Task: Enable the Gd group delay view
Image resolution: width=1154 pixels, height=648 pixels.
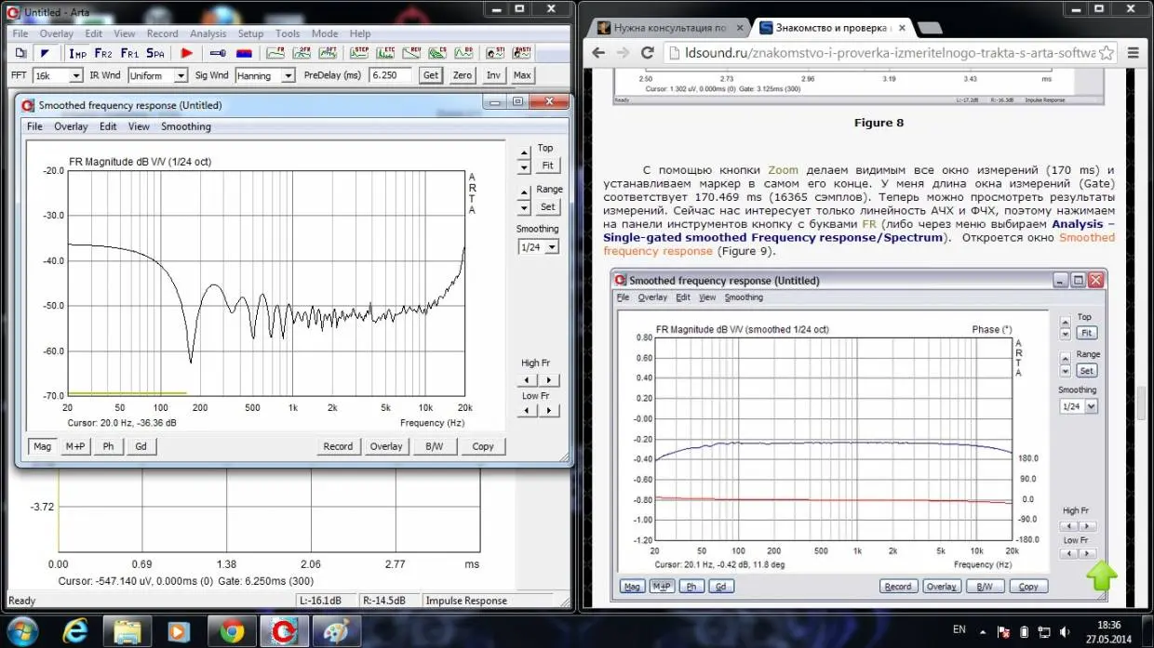Action: (x=141, y=446)
